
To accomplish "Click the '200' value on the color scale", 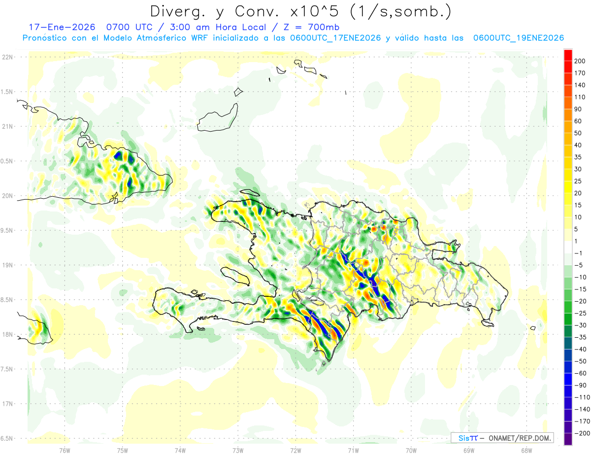I will 581,61.
